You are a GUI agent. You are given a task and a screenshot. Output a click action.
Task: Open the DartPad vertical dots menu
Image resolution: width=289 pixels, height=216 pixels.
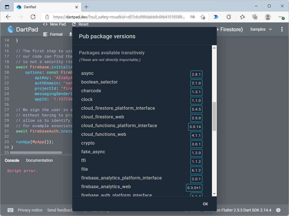282,29
